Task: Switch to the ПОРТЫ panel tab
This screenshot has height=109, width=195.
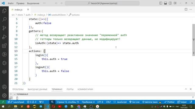Action: 70,89
